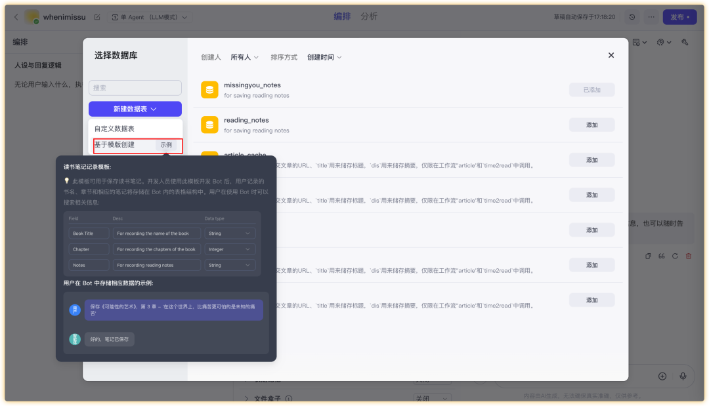This screenshot has height=406, width=709.
Task: Open the layout icon dropdown beside the debug icon
Action: coord(639,42)
